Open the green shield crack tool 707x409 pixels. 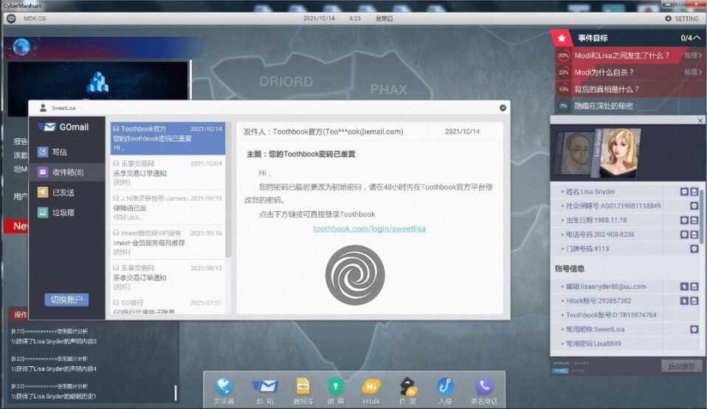[x=336, y=391]
